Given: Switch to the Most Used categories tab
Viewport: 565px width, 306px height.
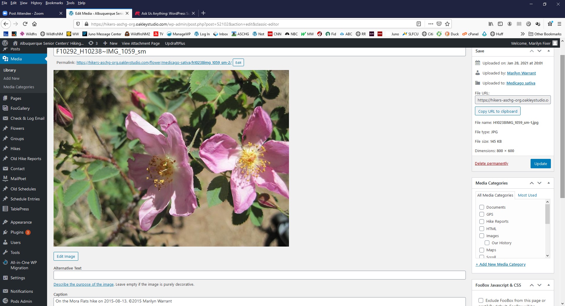Looking at the screenshot, I should click(527, 195).
